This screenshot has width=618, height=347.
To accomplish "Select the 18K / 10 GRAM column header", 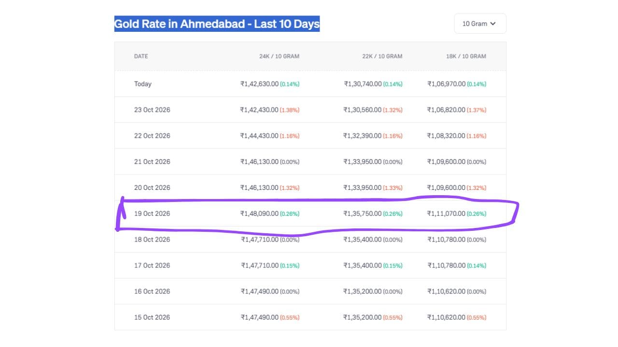I will coord(466,56).
